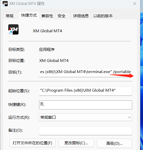Click the 目标(T) path input field
The image size is (143, 150).
click(86, 73)
